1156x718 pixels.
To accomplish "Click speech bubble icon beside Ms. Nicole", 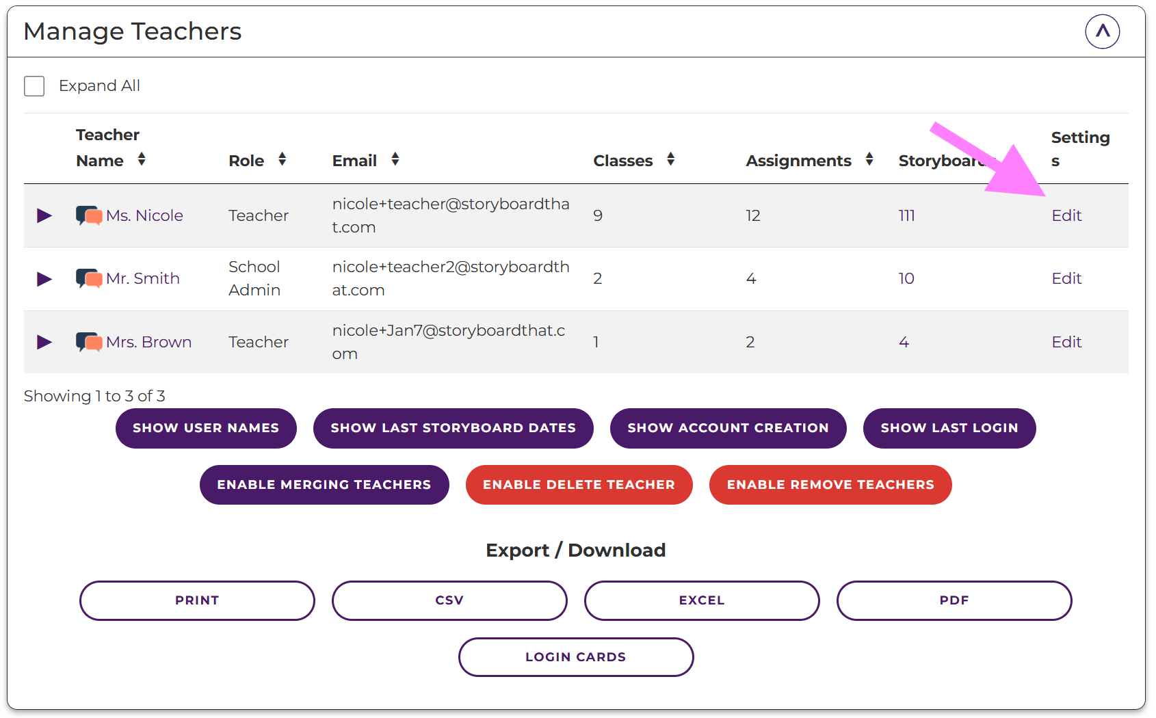I will tap(89, 215).
